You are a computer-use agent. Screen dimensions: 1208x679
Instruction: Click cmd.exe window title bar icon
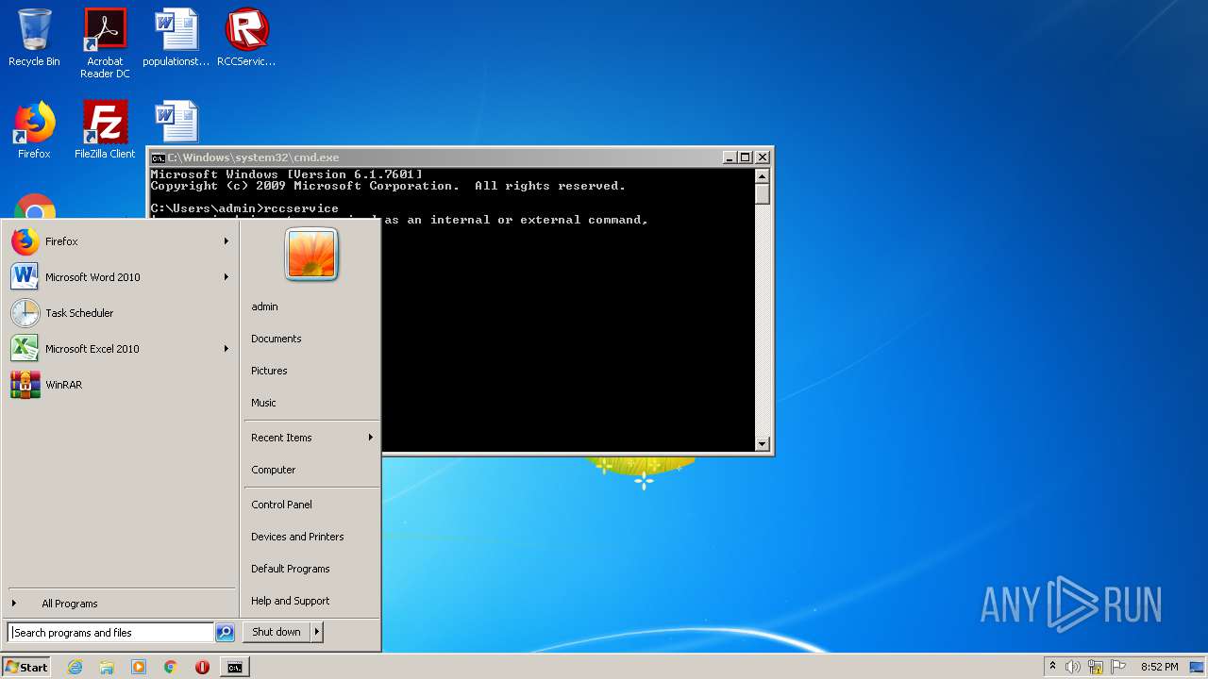tap(159, 157)
